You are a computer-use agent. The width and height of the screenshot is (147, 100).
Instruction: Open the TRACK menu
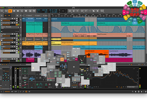pyautogui.click(x=102, y=11)
